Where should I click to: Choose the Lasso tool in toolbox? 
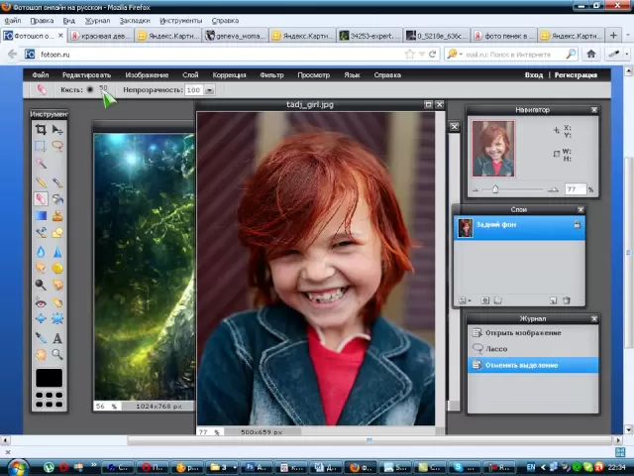[x=57, y=147]
